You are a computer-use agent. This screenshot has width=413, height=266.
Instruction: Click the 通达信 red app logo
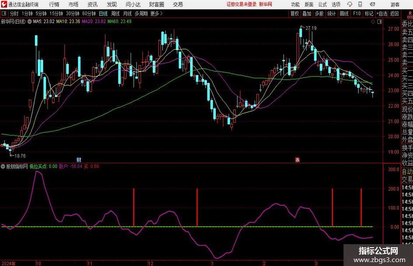coord(4,4)
